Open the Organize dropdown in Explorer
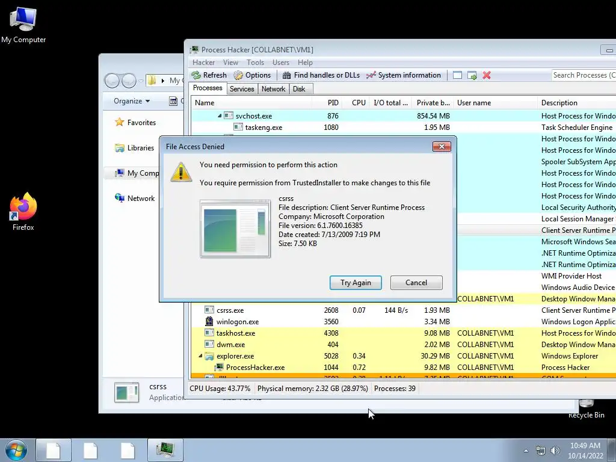616x462 pixels. coord(132,101)
